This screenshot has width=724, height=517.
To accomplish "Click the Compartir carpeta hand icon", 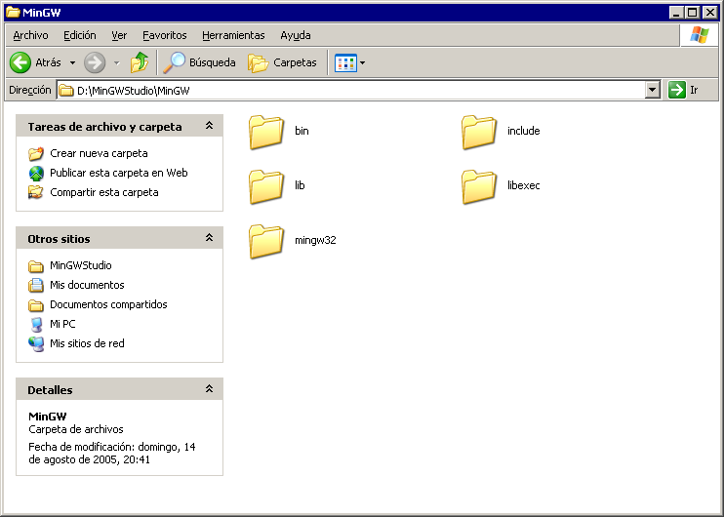I will pyautogui.click(x=36, y=192).
